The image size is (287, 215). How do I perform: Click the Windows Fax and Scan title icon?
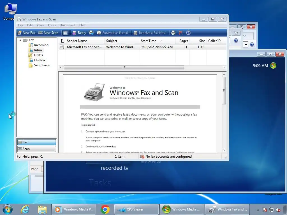19,19
